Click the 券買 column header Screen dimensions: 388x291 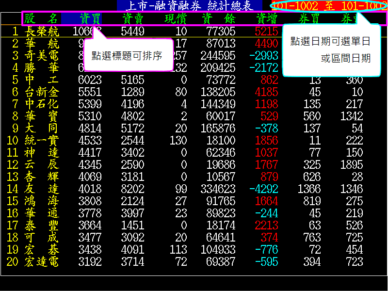click(x=309, y=19)
